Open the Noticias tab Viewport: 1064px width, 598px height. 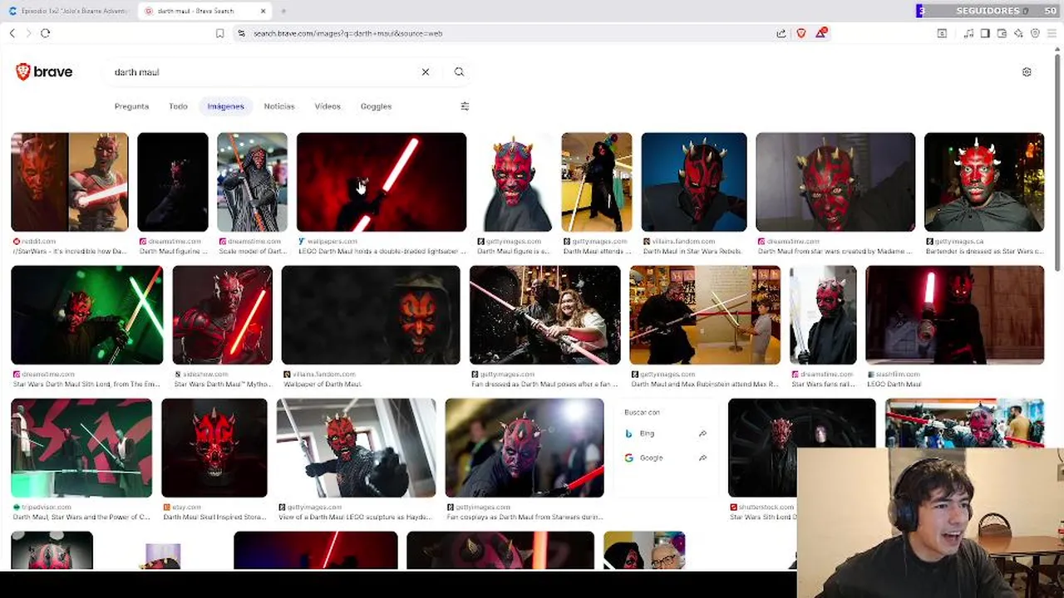point(279,106)
